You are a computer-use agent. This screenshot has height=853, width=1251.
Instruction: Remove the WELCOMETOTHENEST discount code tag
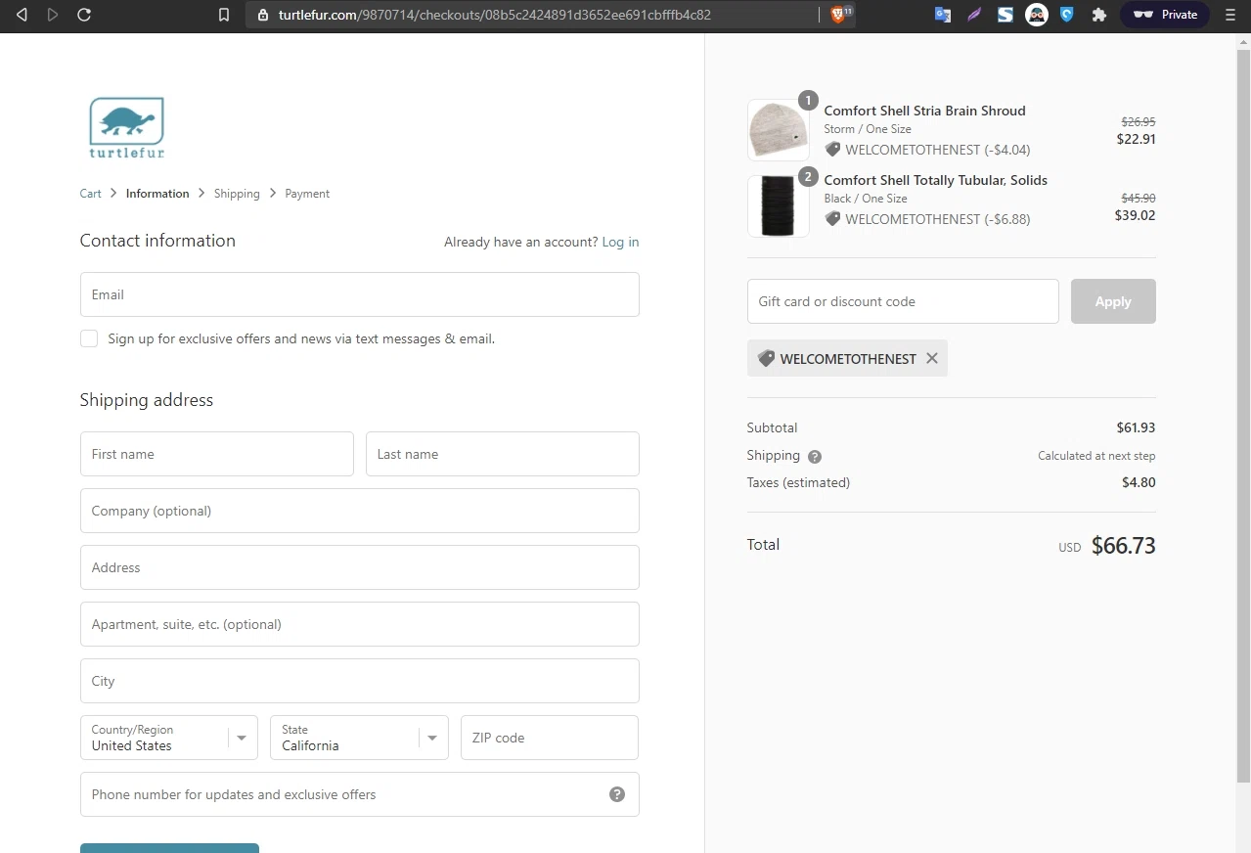point(932,358)
